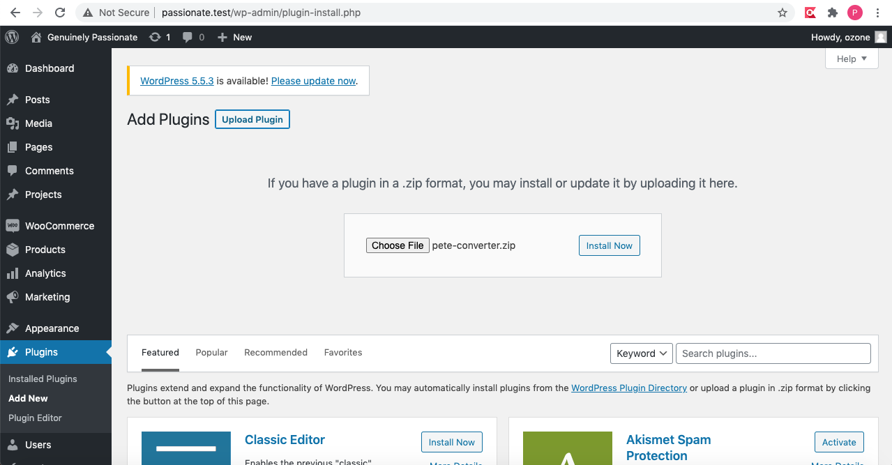Click the Marketing megaphone icon

tap(13, 297)
